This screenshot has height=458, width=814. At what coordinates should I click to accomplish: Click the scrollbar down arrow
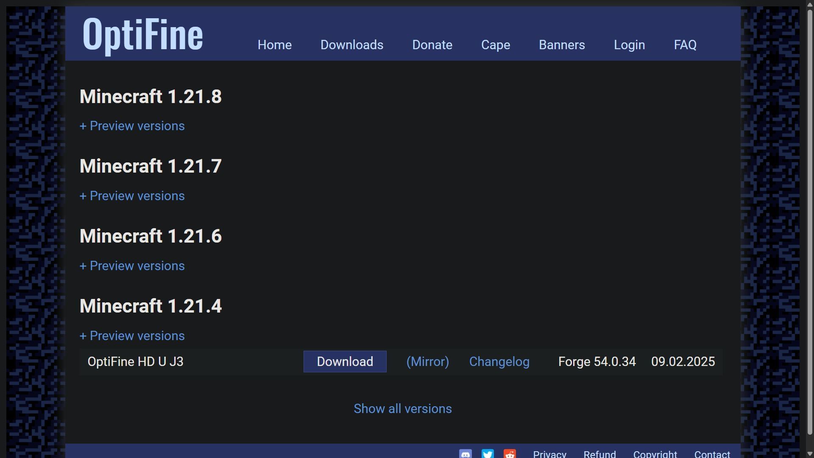pyautogui.click(x=809, y=454)
